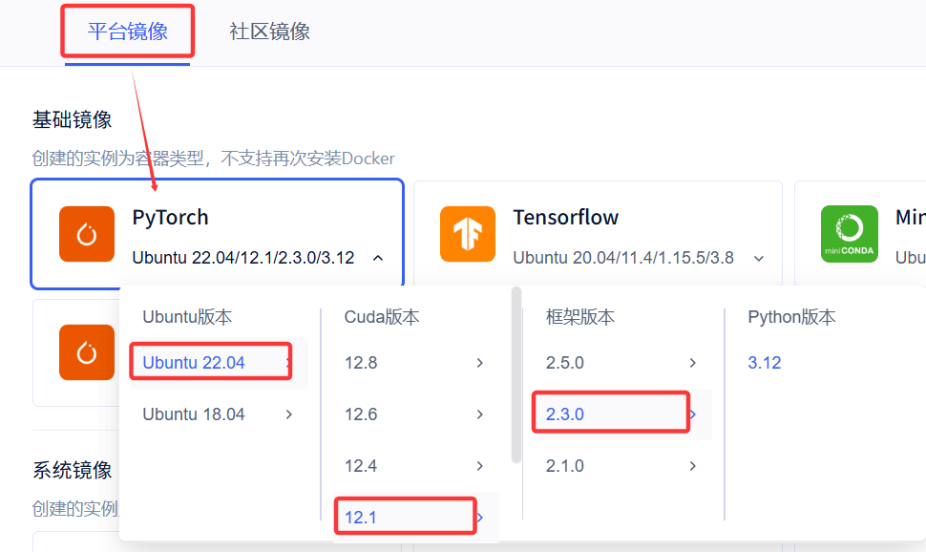Switch to the 平台镜像 tab
Screen dimensions: 926x552
[128, 32]
